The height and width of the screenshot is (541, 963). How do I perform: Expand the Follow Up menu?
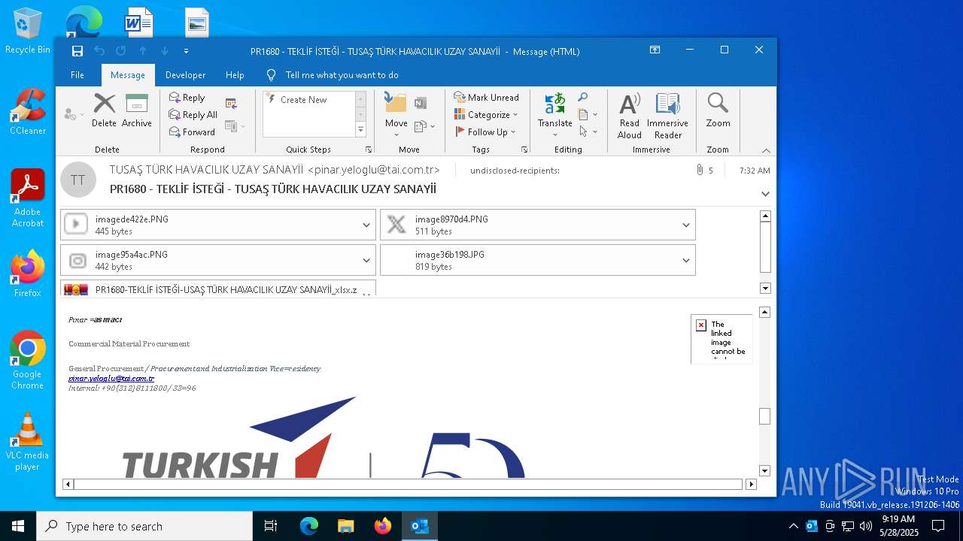click(x=486, y=132)
